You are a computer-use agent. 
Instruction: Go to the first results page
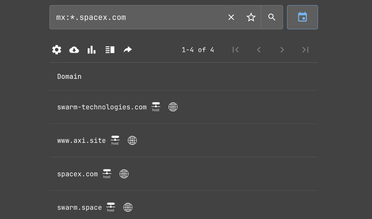pos(236,50)
